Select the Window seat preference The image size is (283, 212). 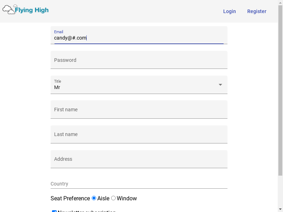(113, 198)
